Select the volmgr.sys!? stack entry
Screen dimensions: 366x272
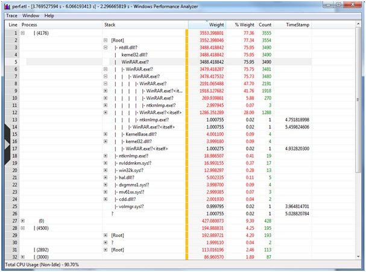tap(131, 207)
